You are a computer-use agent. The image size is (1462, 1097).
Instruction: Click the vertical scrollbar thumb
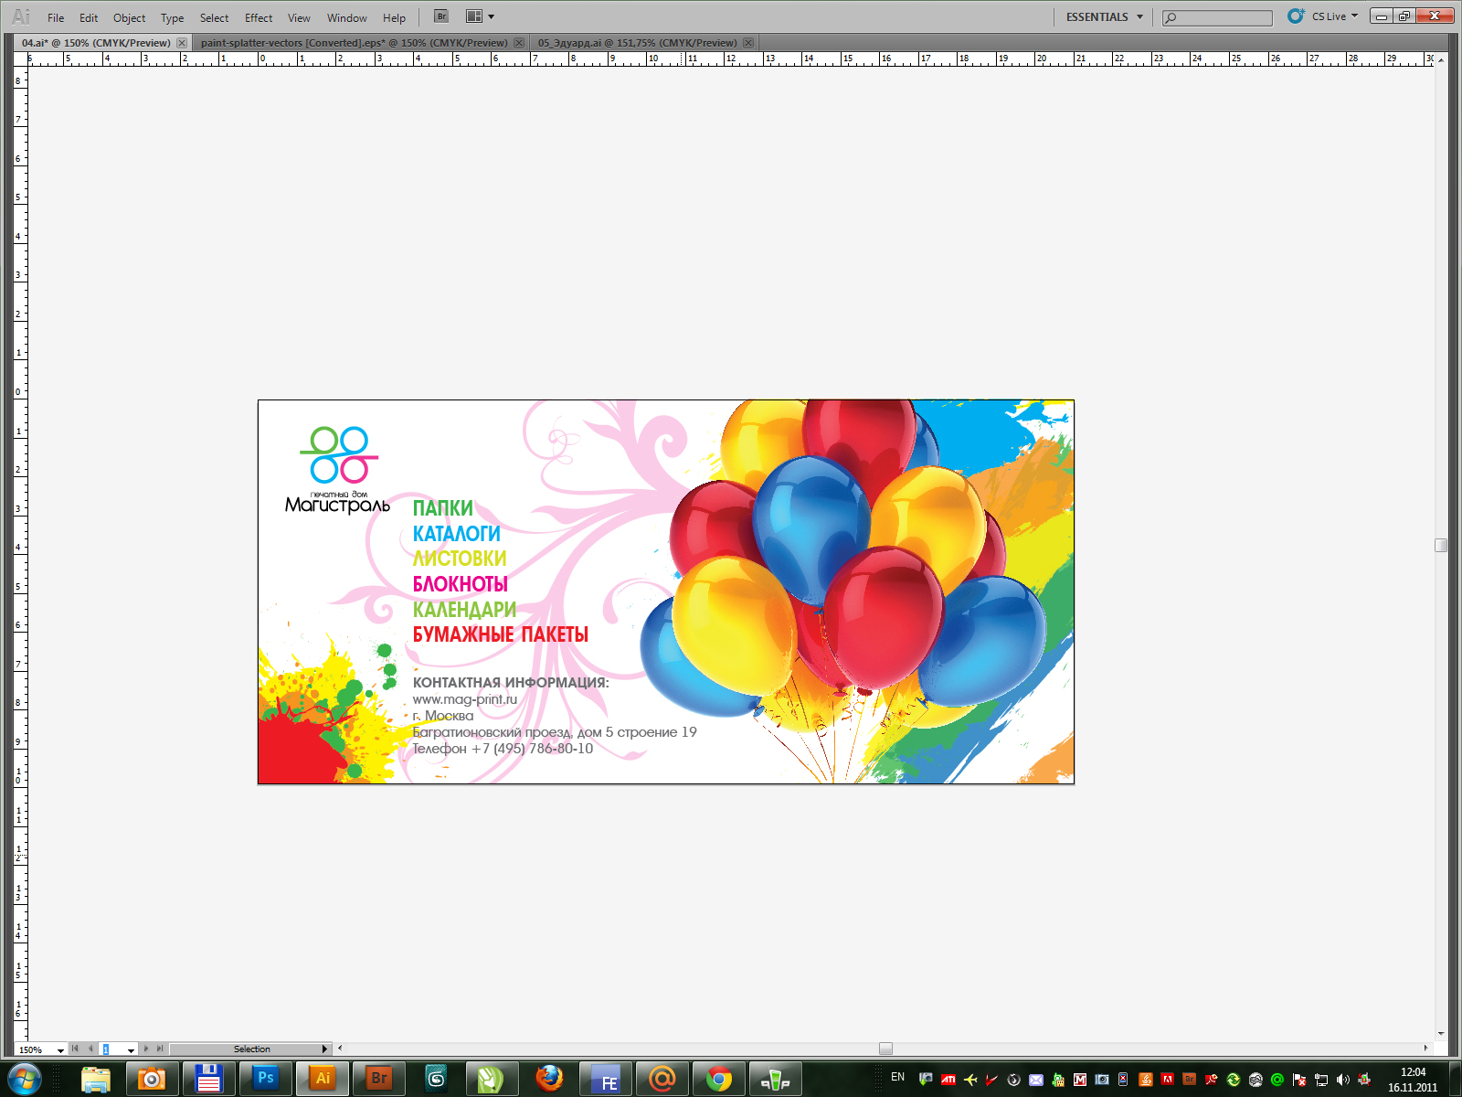[x=1441, y=546]
